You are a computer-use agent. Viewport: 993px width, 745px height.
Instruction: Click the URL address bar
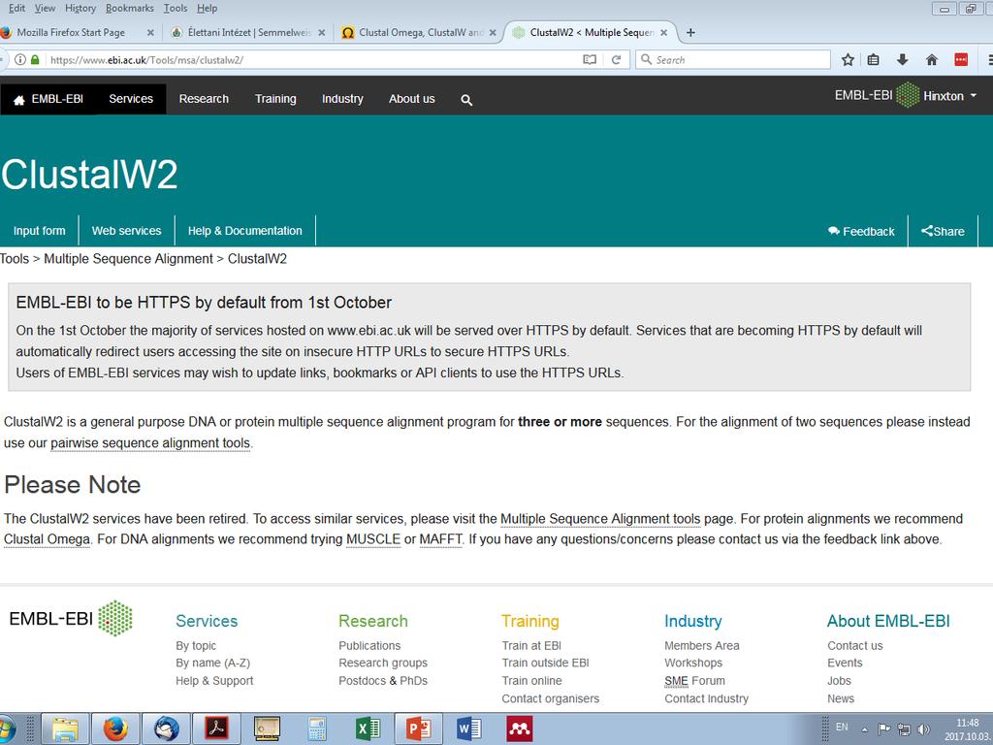pyautogui.click(x=311, y=59)
